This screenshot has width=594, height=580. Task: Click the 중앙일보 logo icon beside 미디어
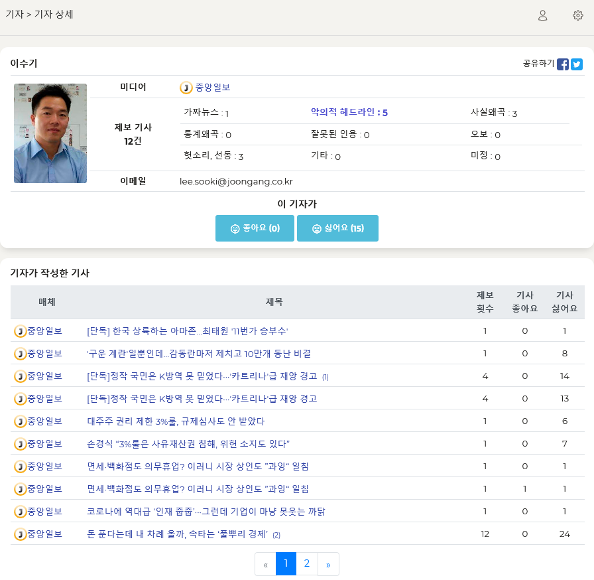point(186,88)
